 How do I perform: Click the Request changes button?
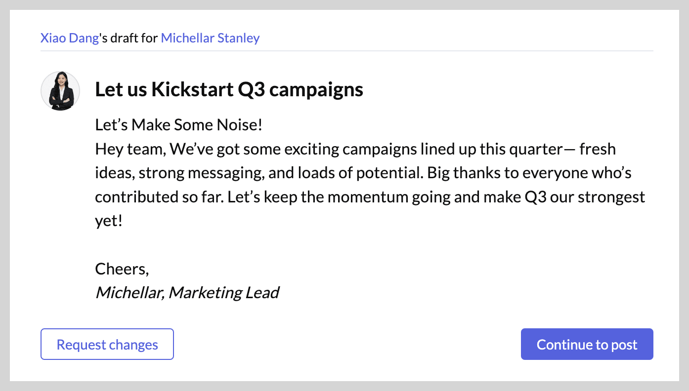point(107,344)
